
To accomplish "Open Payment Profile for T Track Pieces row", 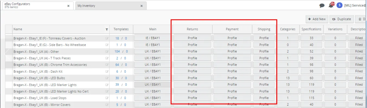I will [x=232, y=58].
